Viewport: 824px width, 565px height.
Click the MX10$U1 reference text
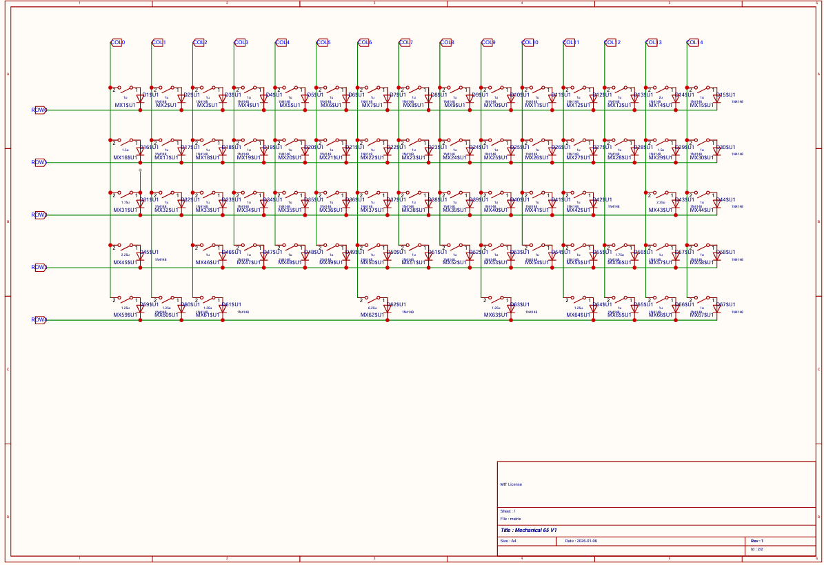point(496,105)
